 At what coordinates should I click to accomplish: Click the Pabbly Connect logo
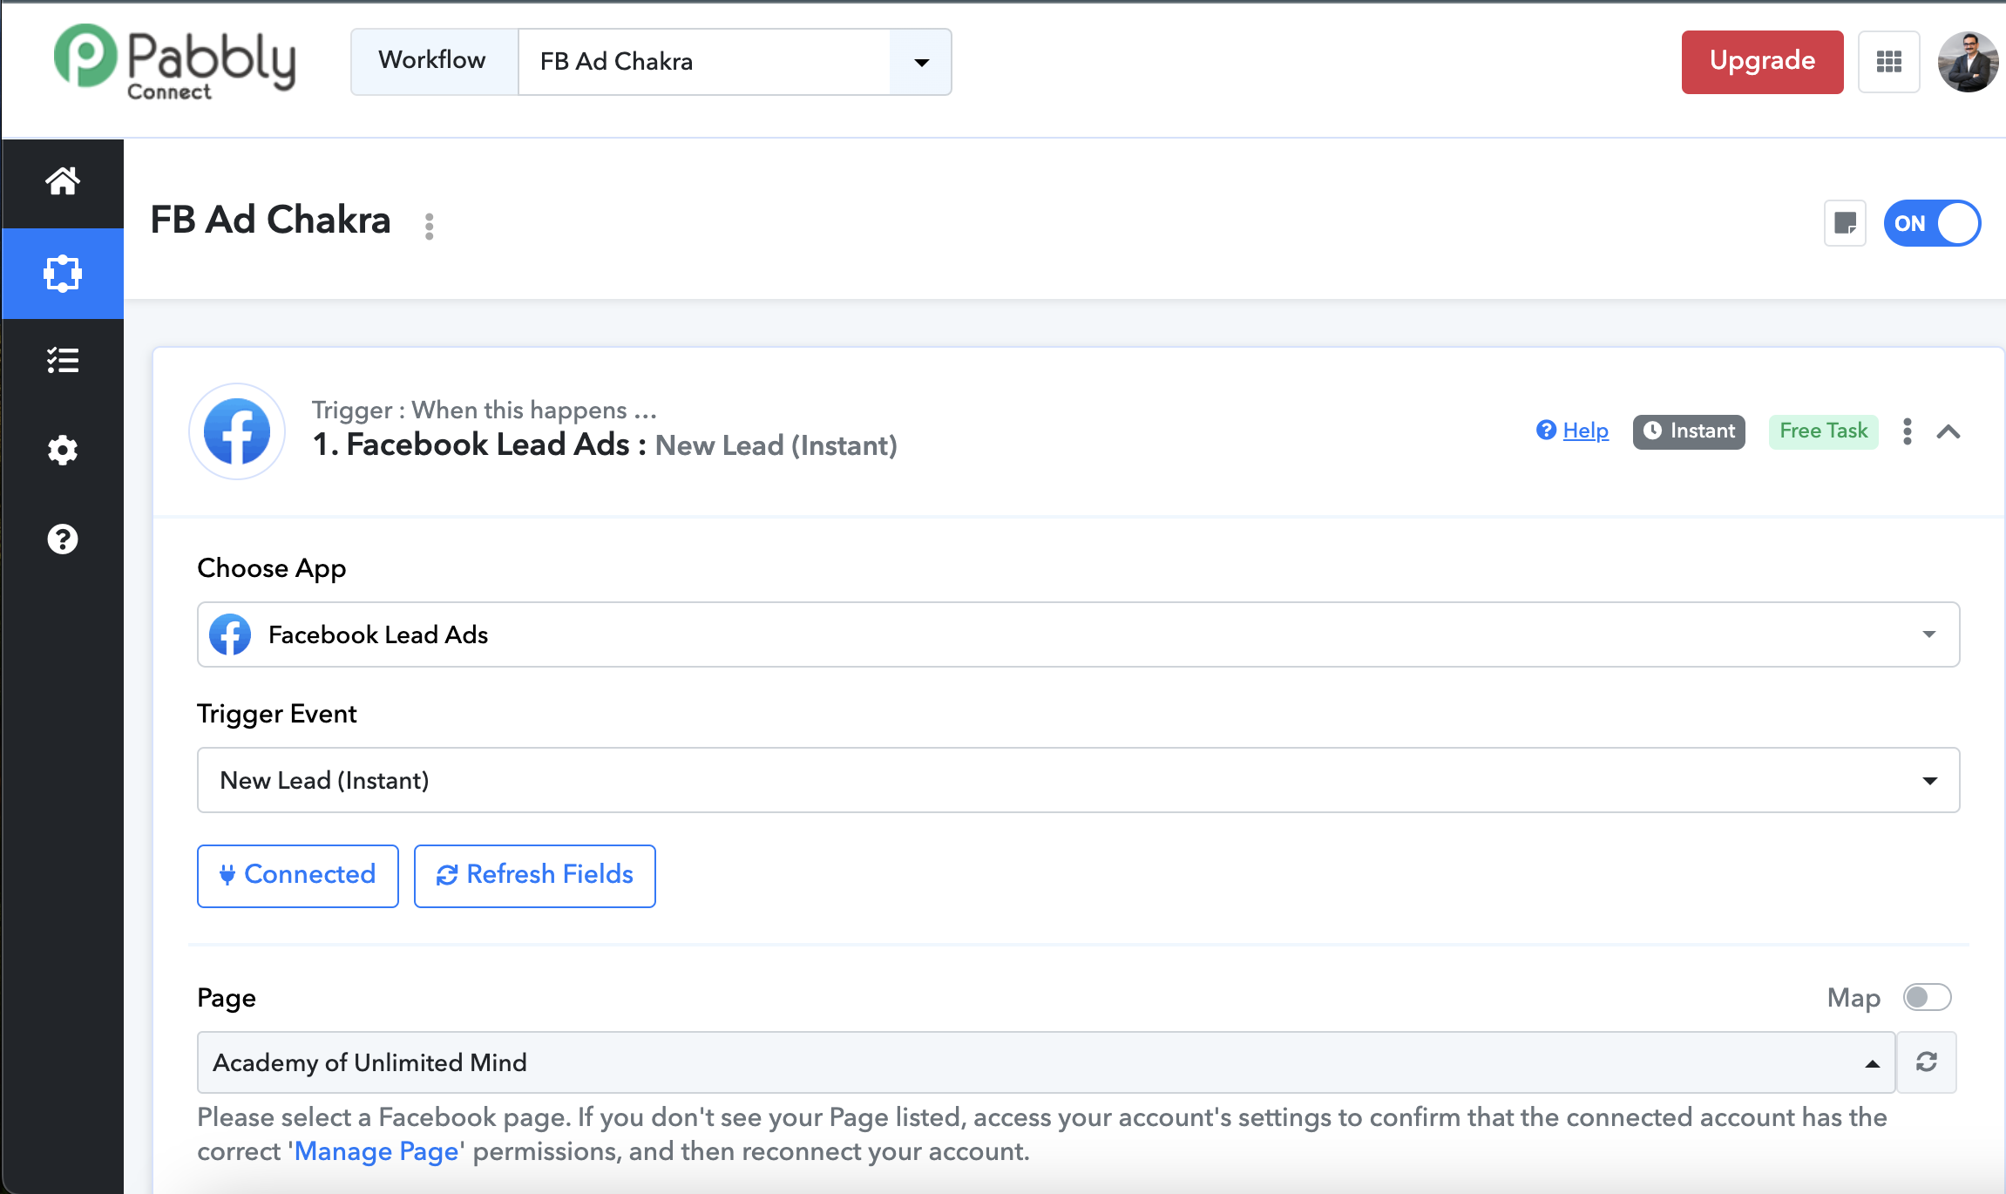[x=174, y=62]
